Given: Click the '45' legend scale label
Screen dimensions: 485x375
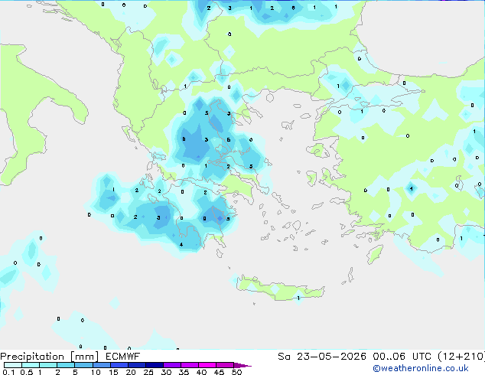Looking at the screenshot, I should (x=219, y=372).
